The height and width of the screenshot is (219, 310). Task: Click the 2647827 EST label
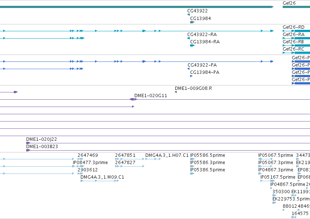click(125, 163)
